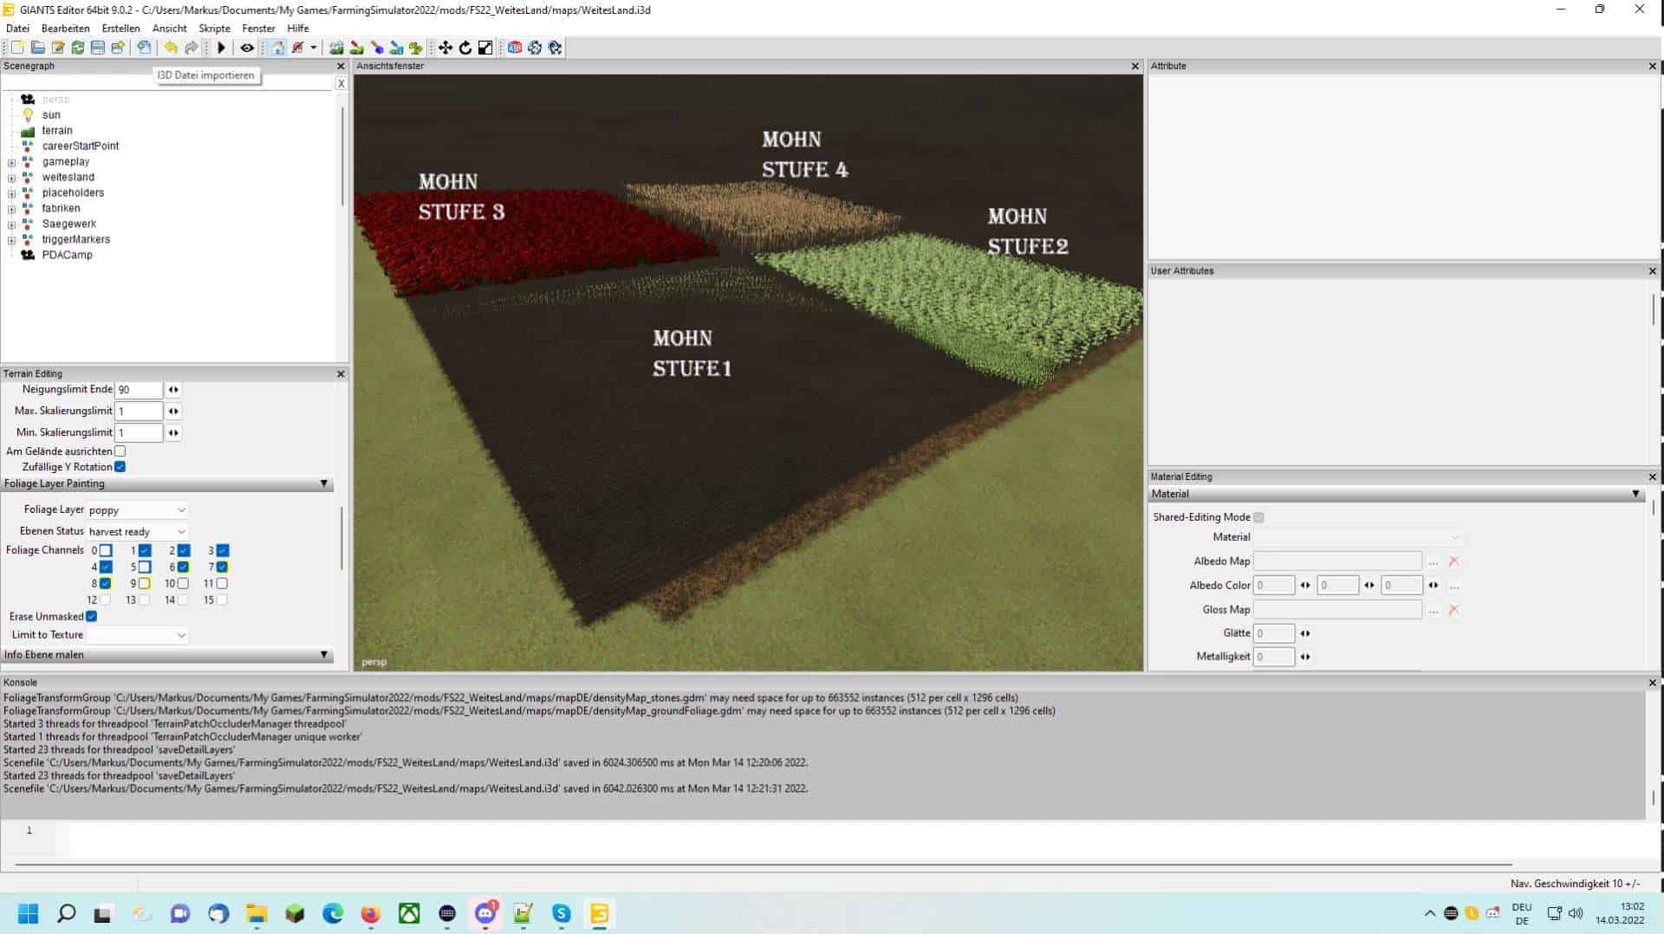
Task: Click the save floppy disk icon
Action: tap(98, 48)
